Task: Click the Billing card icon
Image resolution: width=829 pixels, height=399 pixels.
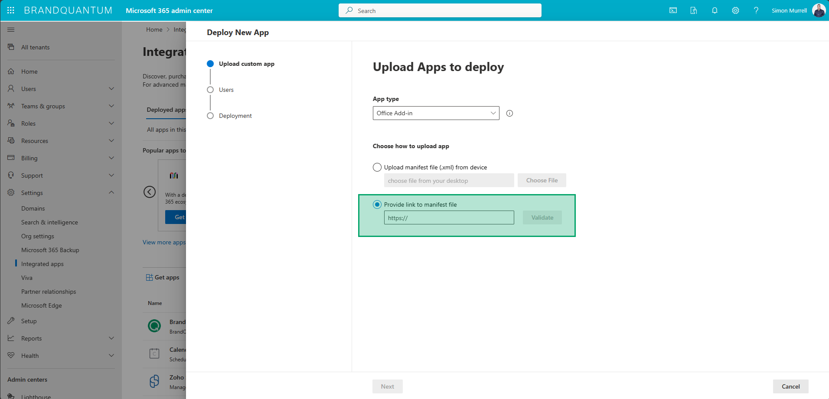Action: pos(11,158)
